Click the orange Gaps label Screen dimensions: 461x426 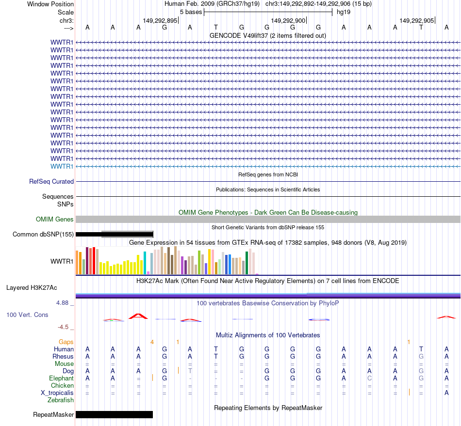point(66,342)
